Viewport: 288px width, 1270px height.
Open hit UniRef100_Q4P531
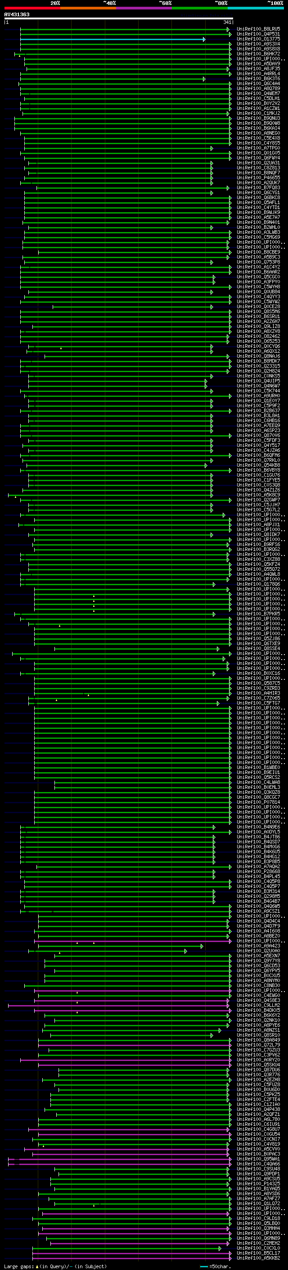pyautogui.click(x=258, y=34)
